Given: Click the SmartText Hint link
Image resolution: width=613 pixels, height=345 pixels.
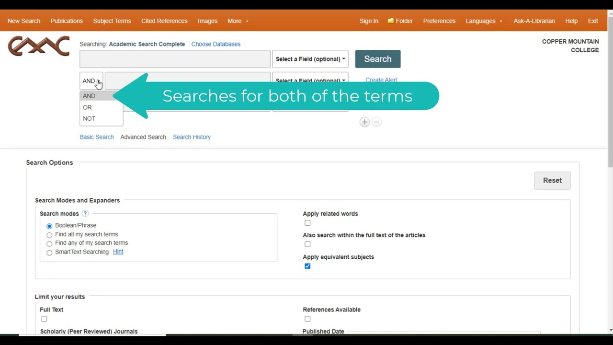Looking at the screenshot, I should click(x=118, y=252).
